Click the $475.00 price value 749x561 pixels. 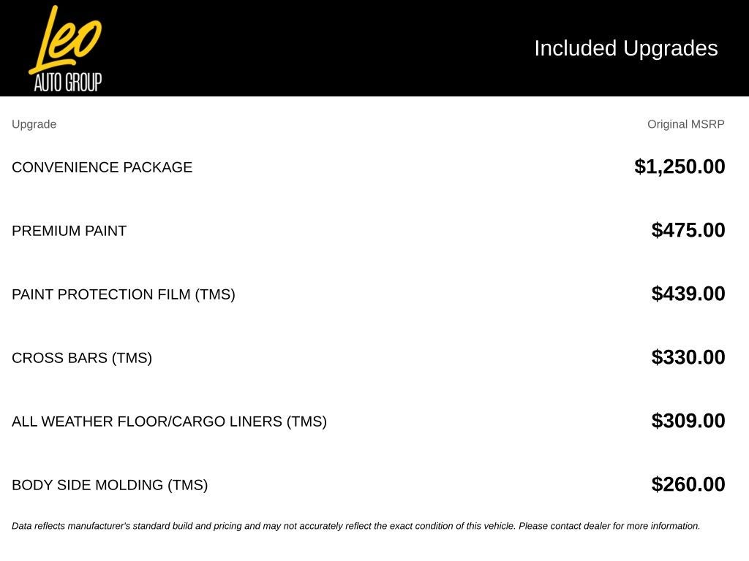688,230
